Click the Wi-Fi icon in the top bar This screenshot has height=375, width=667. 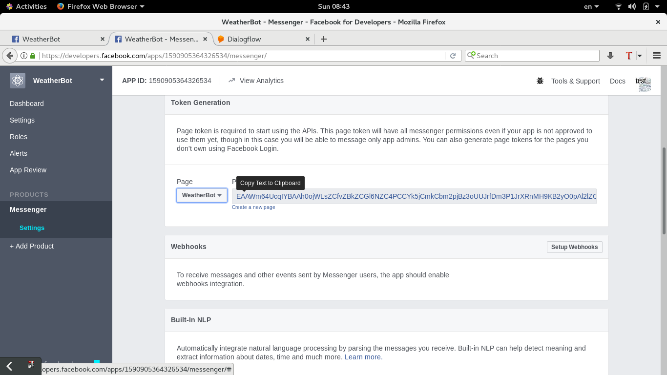(619, 6)
